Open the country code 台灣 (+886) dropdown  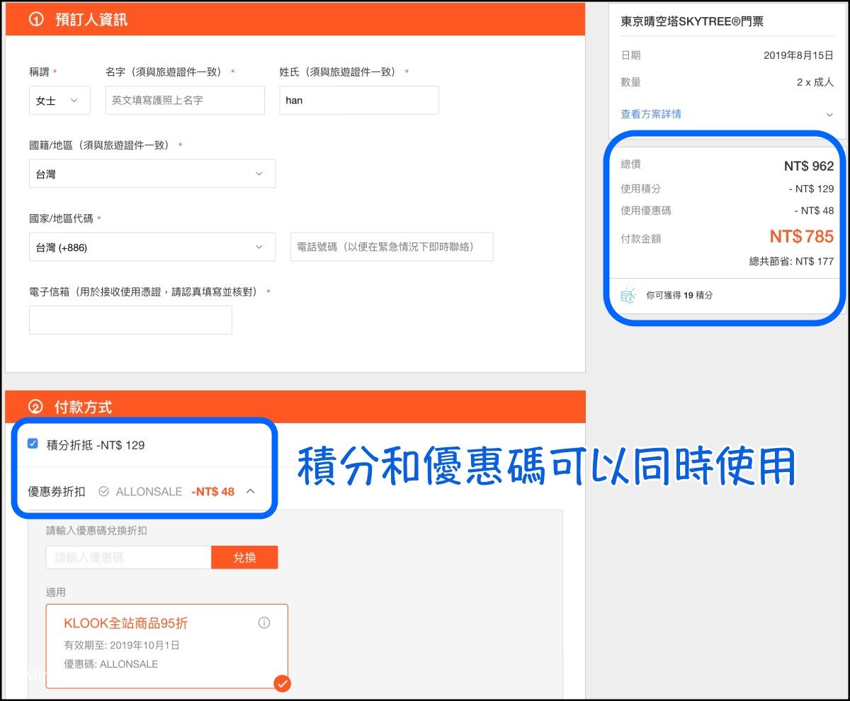[152, 247]
